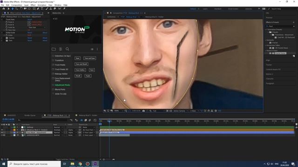Select the Selection arrow tool

coord(8,9)
